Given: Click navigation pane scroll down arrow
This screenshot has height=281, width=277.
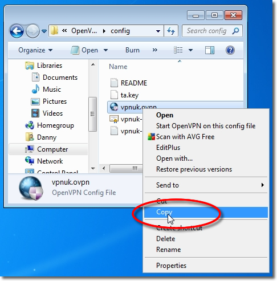Looking at the screenshot, I should (x=93, y=168).
